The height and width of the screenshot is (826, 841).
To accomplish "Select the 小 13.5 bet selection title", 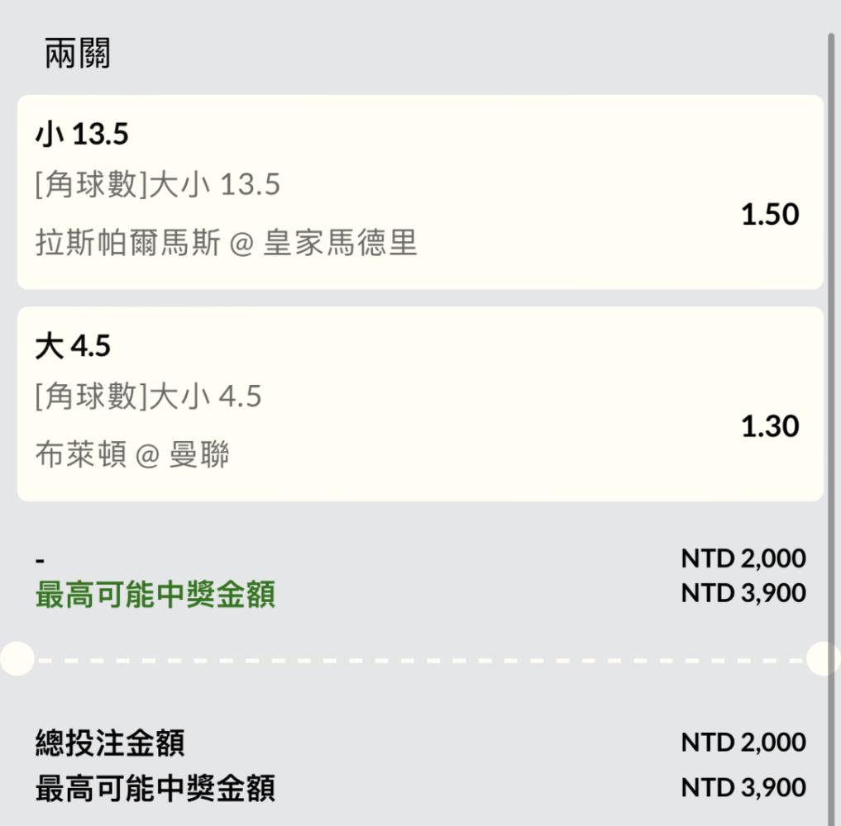I will click(82, 133).
